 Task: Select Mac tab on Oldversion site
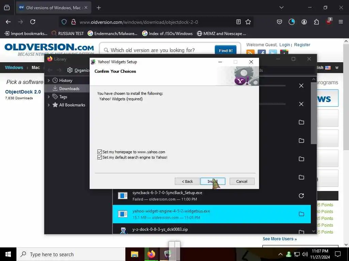point(35,68)
